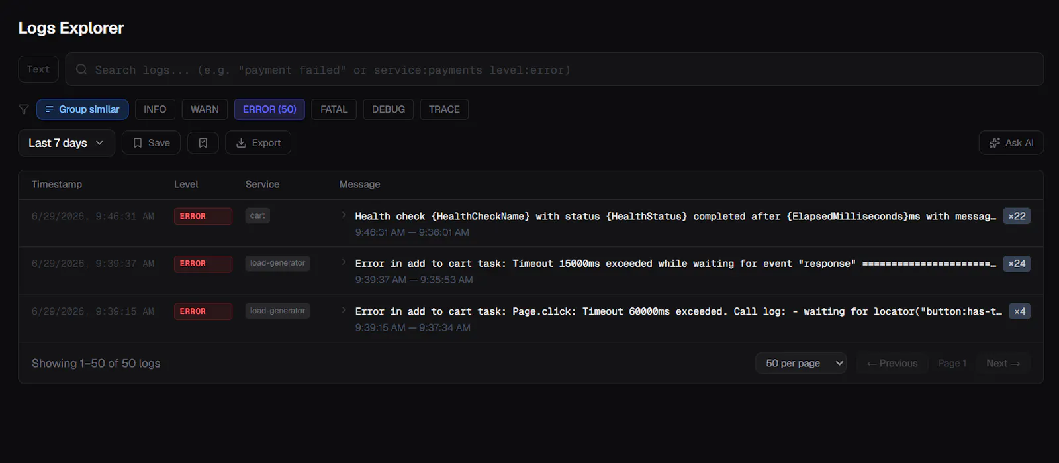Image resolution: width=1059 pixels, height=463 pixels.
Task: Export the logs
Action: tap(258, 143)
